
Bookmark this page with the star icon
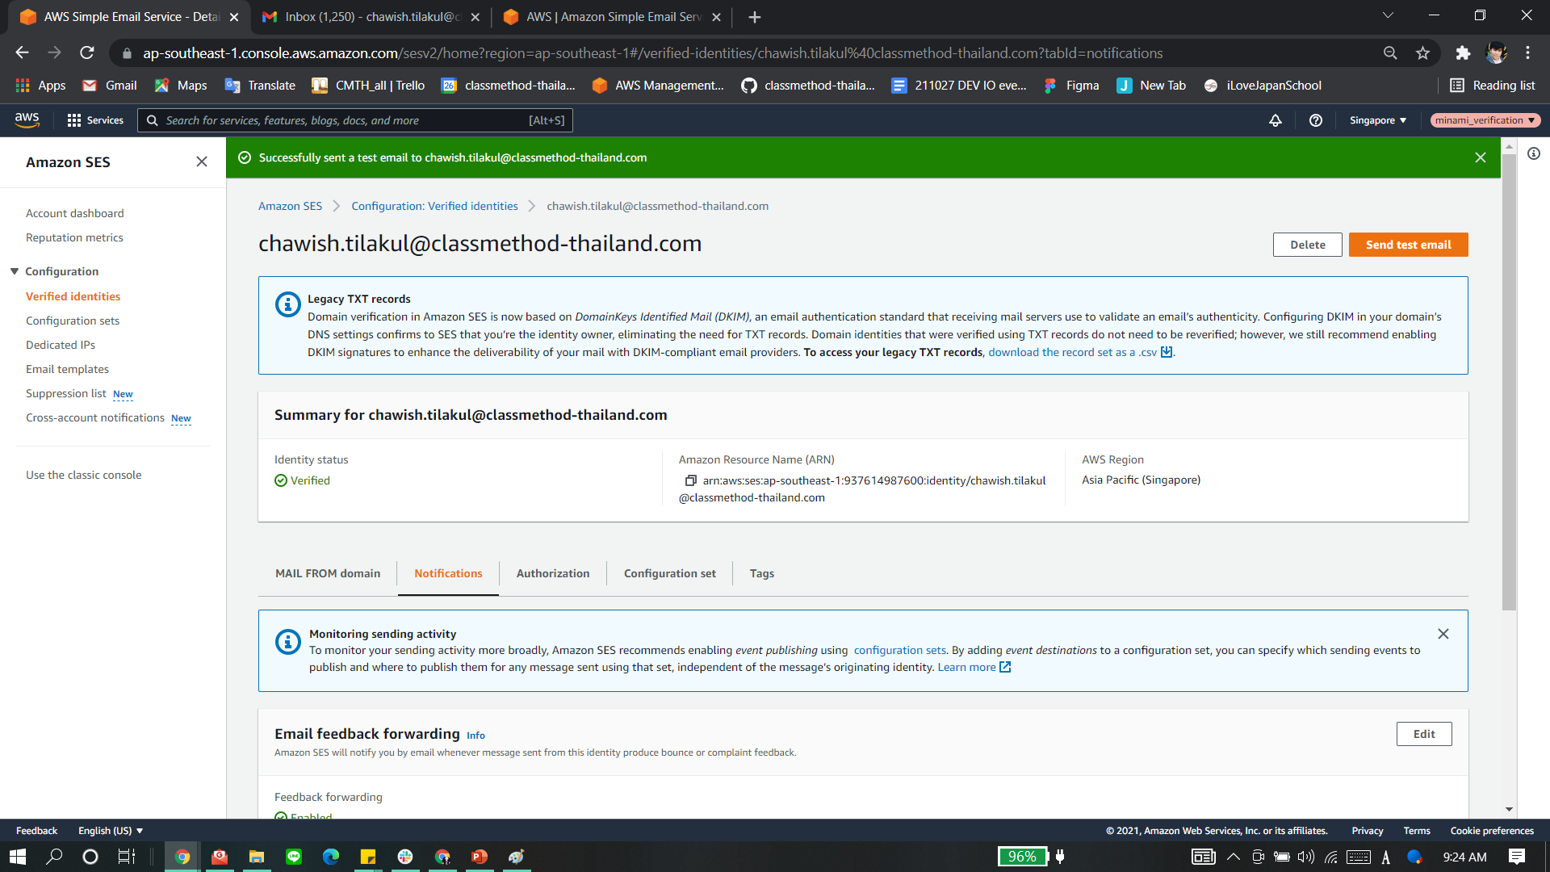1422,52
